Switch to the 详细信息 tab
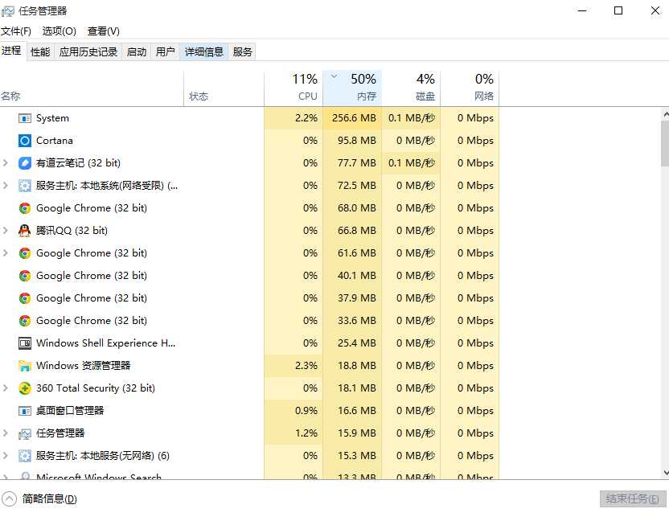The image size is (669, 517). point(204,52)
